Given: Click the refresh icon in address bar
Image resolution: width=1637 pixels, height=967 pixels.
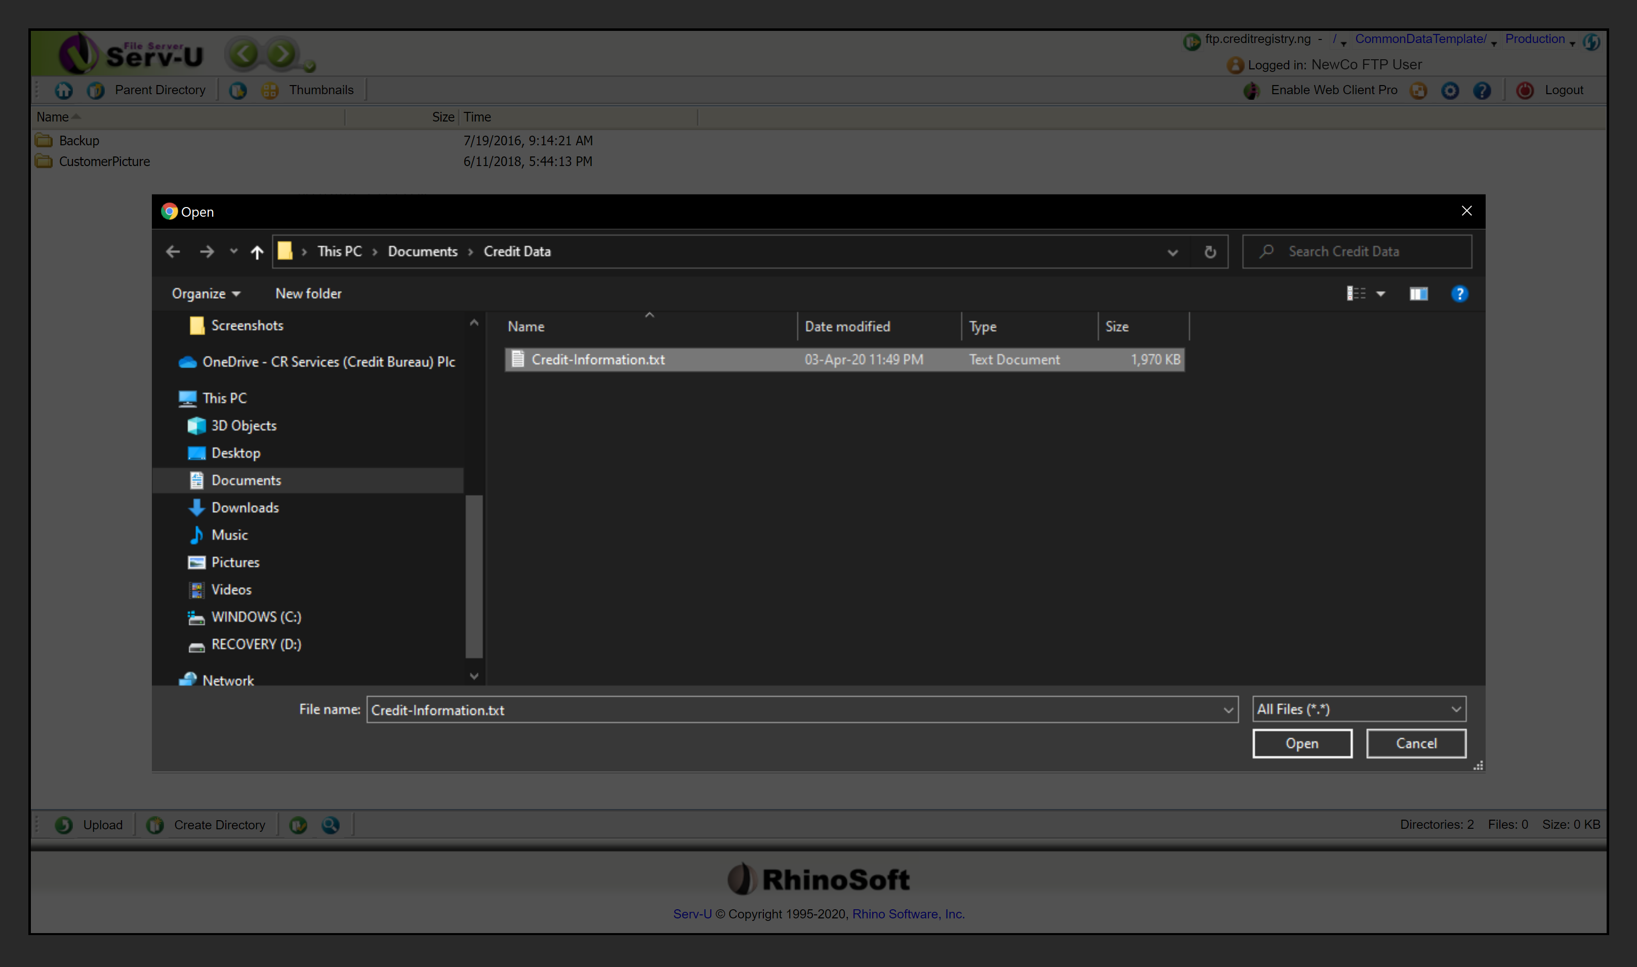Looking at the screenshot, I should click(x=1210, y=252).
